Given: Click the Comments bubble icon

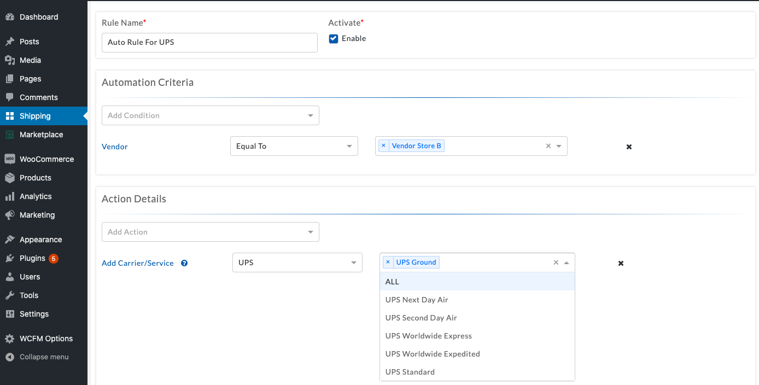Looking at the screenshot, I should [x=10, y=97].
